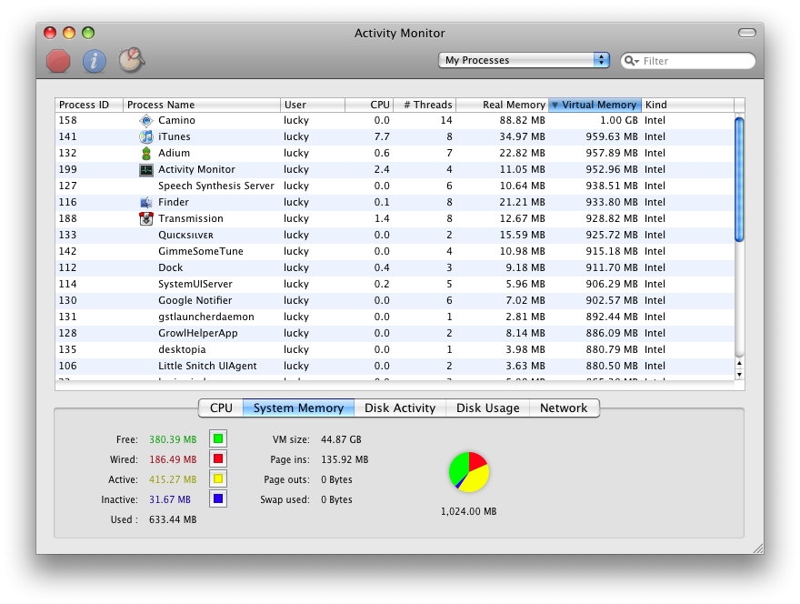Screen dimensions: 800x604
Task: Click the iTunes app icon
Action: pos(146,136)
